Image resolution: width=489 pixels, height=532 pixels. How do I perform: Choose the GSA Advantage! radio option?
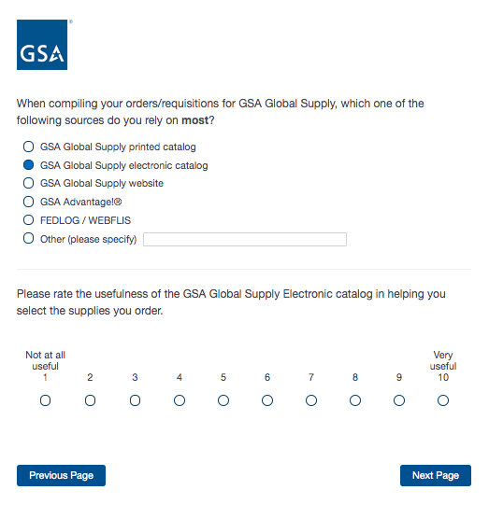[x=29, y=202]
